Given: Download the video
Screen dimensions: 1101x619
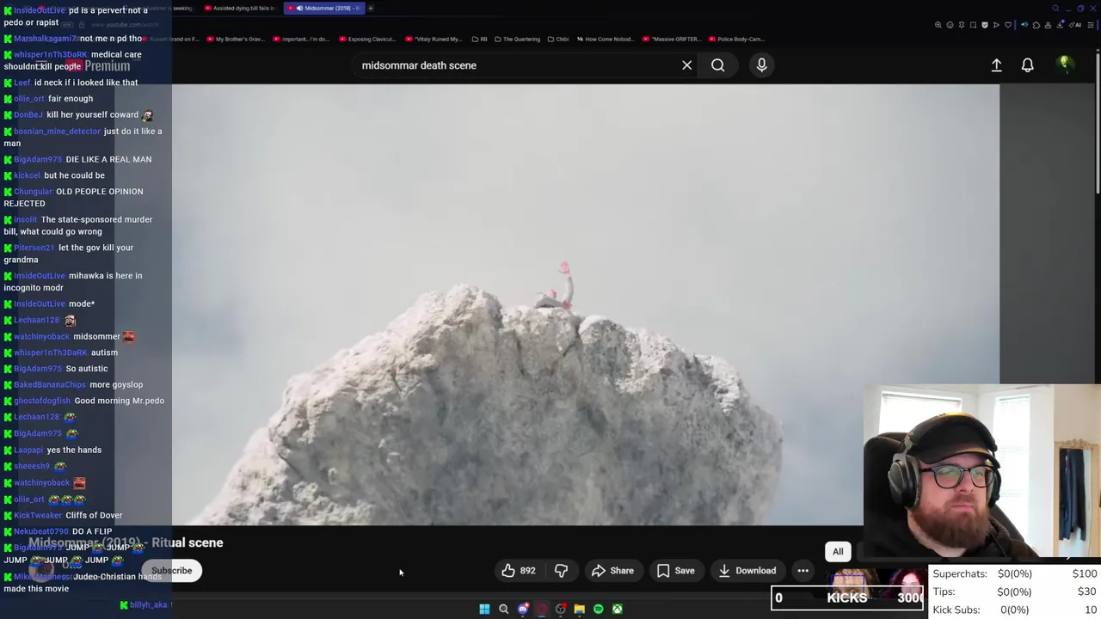Looking at the screenshot, I should 747,571.
